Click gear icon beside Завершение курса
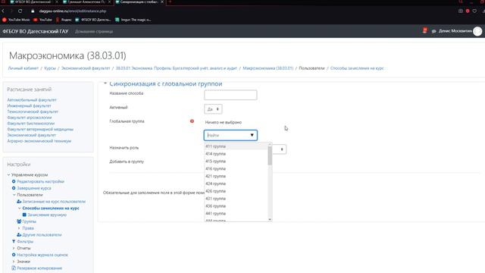This screenshot has width=485, height=273. [x=14, y=188]
